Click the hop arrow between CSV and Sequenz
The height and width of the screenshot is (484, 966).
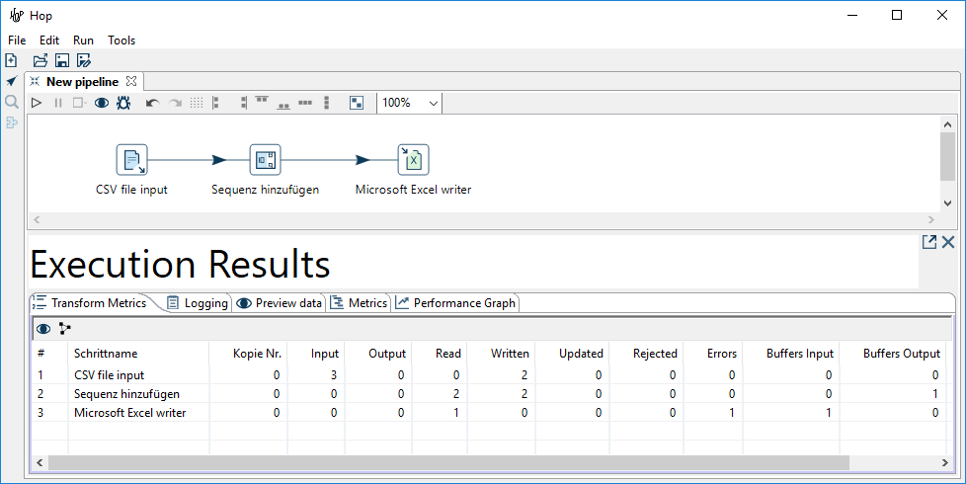(x=218, y=160)
